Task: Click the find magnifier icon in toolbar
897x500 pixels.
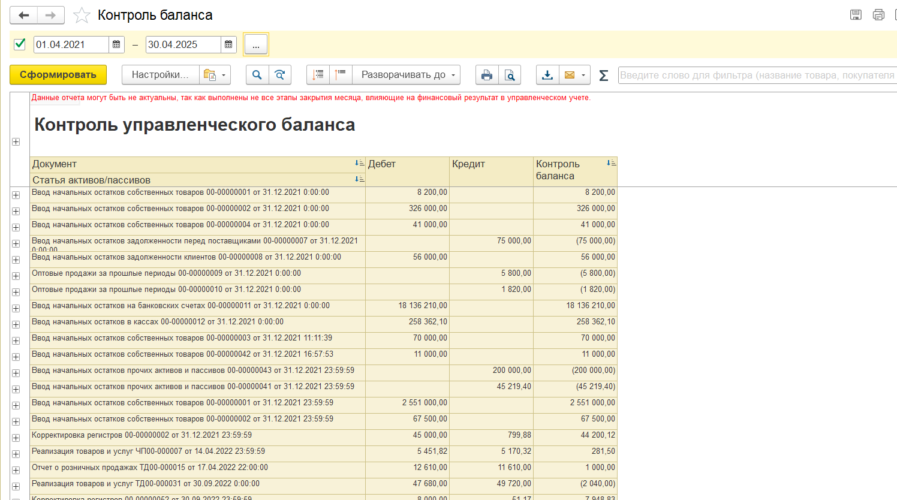Action: pyautogui.click(x=257, y=75)
